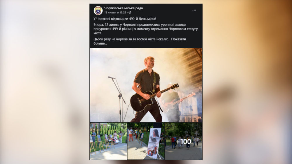The height and width of the screenshot is (164, 292).
Task: Click the globe public-audience icon
Action: tap(130, 13)
